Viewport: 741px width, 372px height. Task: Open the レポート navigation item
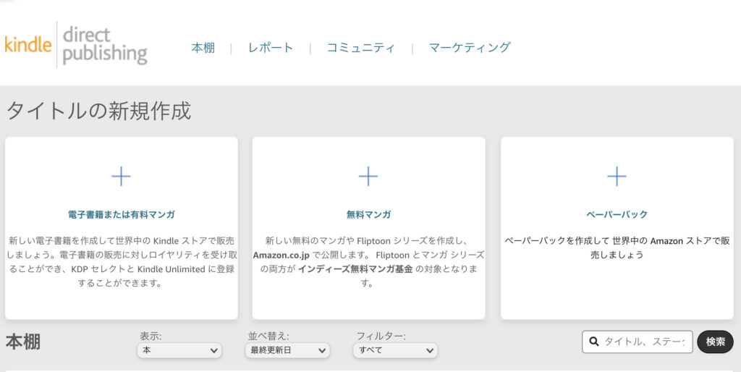tap(271, 48)
